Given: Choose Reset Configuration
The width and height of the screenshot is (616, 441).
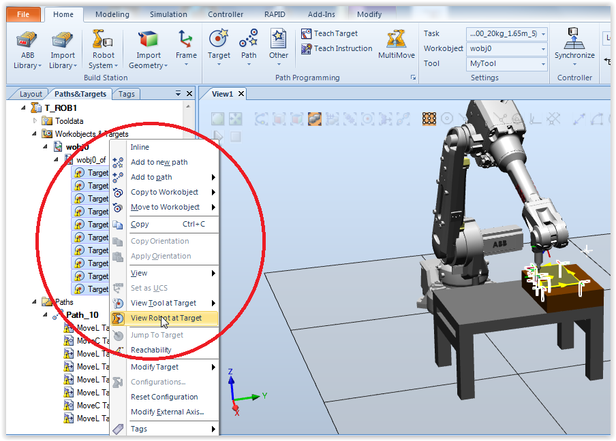Looking at the screenshot, I should [x=164, y=397].
